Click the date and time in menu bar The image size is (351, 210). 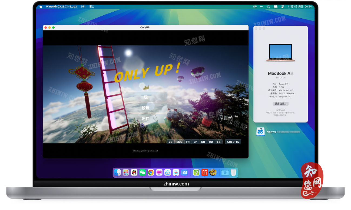300,6
